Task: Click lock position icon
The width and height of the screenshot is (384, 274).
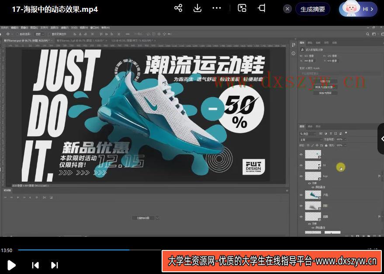Action: click(x=317, y=145)
